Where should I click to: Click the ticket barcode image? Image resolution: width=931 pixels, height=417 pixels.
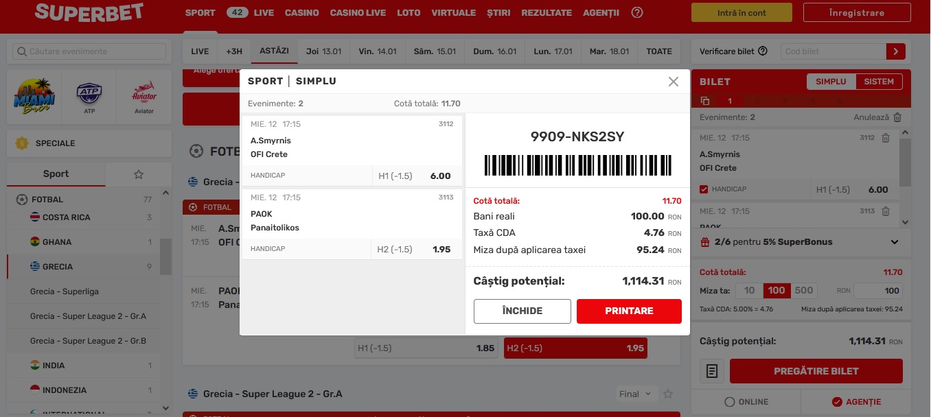[x=577, y=165]
